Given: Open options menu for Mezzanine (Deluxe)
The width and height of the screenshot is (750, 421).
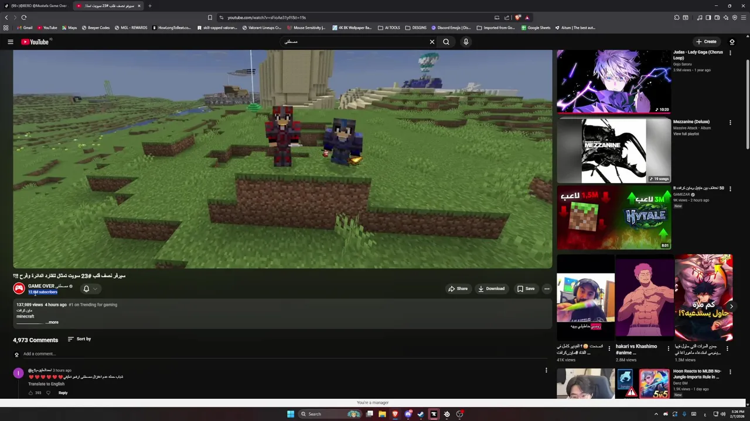Looking at the screenshot, I should pyautogui.click(x=730, y=123).
